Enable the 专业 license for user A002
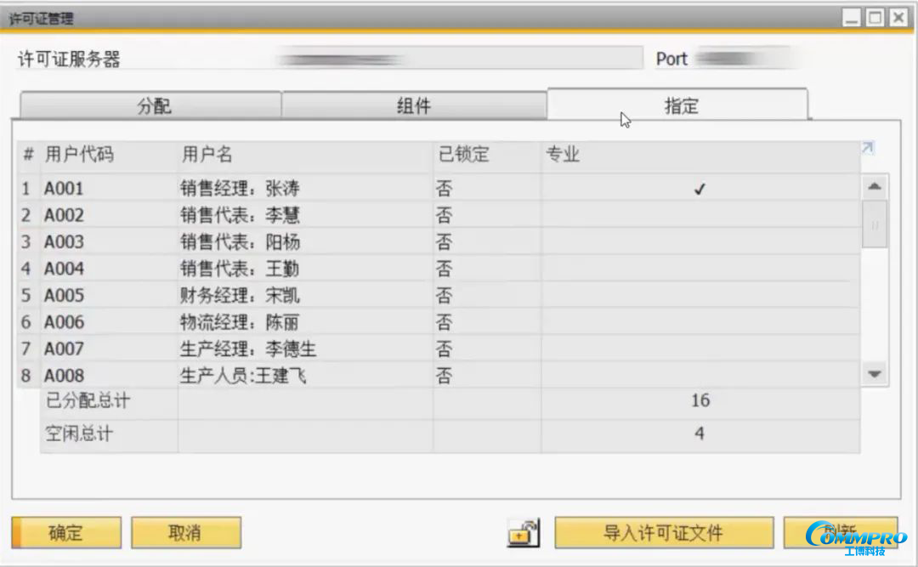 pyautogui.click(x=699, y=215)
